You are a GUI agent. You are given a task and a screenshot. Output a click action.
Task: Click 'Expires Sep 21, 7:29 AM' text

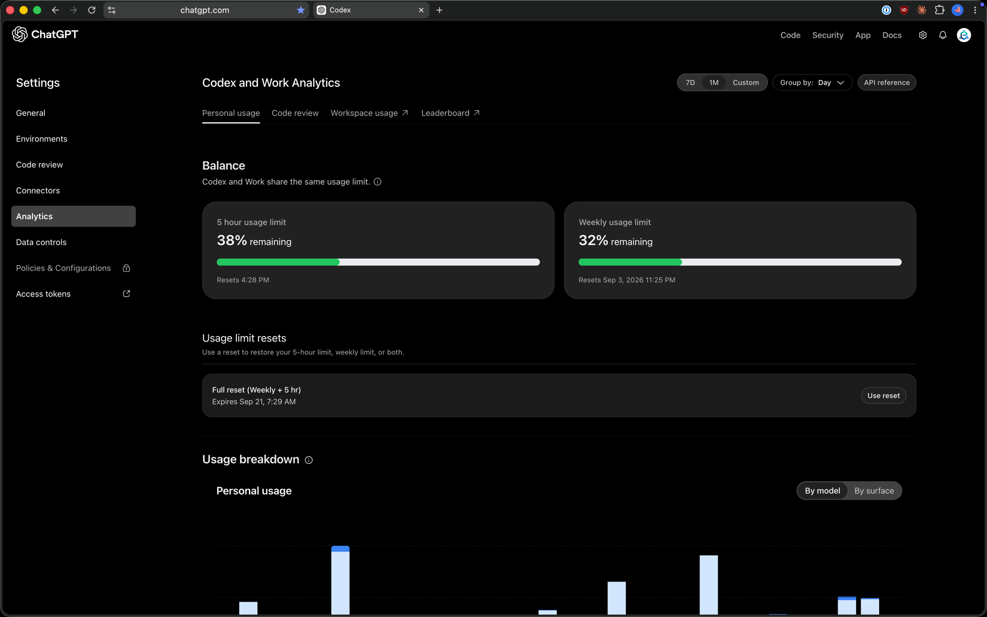point(254,402)
